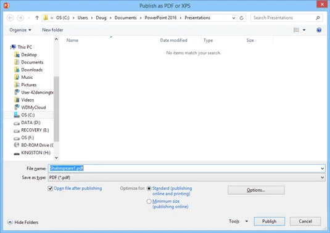This screenshot has width=330, height=233.
Task: Sort by Date modified column
Action: coord(173,41)
